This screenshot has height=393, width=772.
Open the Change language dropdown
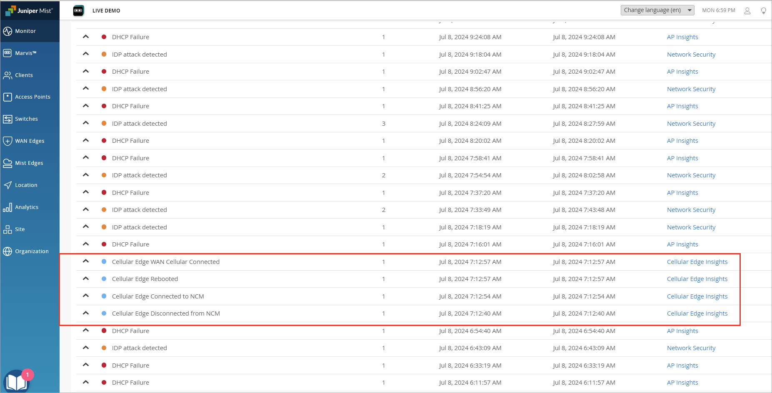657,10
